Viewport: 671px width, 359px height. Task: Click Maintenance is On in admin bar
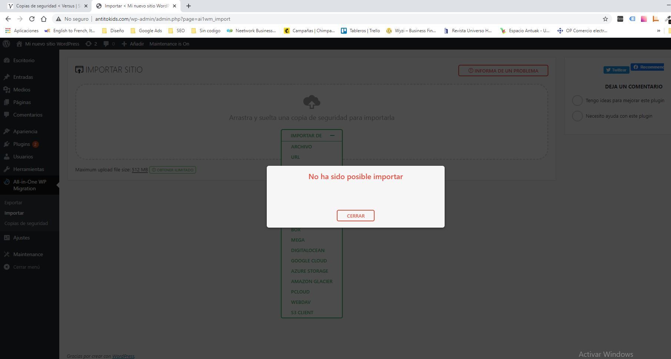click(169, 44)
